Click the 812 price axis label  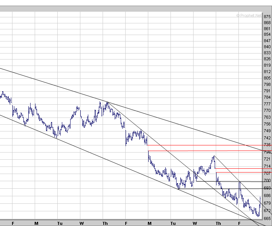click(267, 72)
